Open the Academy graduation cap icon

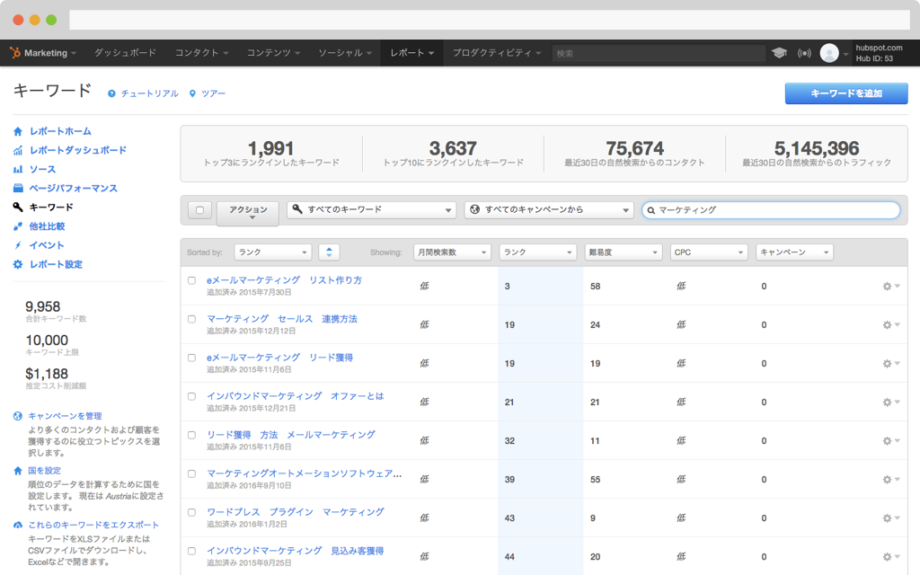pyautogui.click(x=779, y=53)
